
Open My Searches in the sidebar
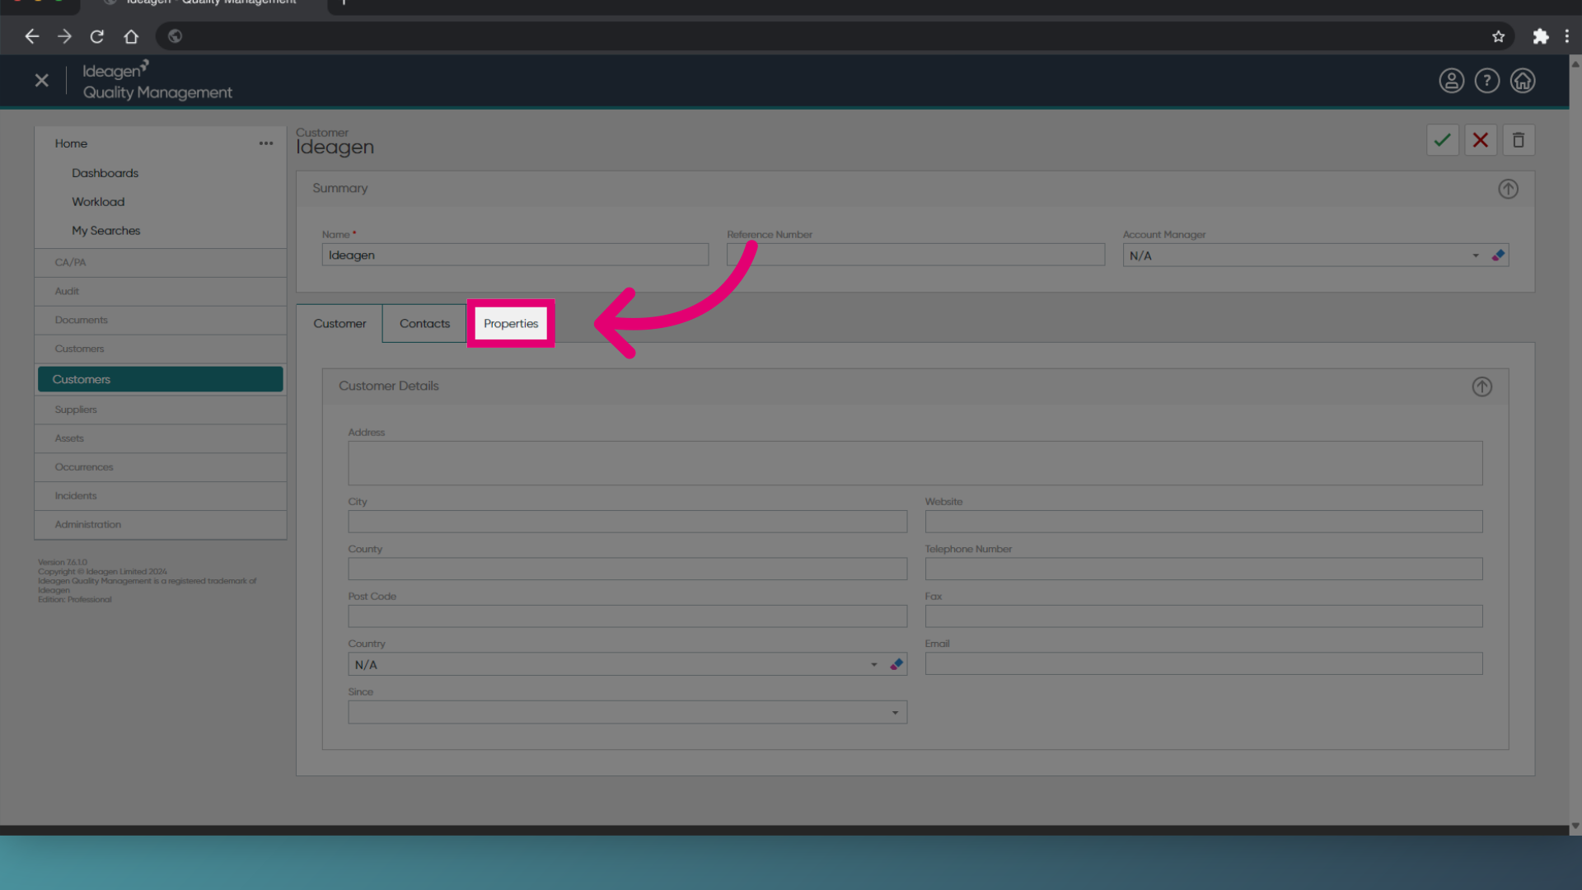(105, 231)
